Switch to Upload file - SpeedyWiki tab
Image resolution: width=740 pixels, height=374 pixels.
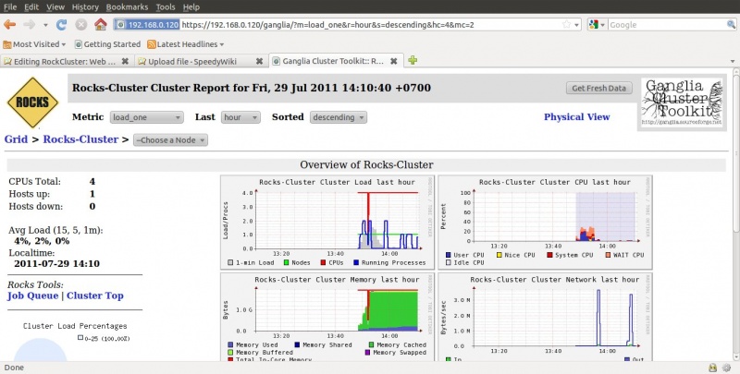(x=201, y=62)
